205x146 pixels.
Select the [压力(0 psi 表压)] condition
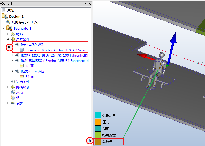(33, 71)
